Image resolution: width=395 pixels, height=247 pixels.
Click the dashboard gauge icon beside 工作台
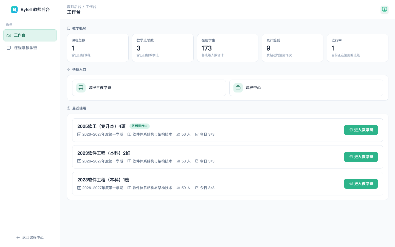coord(9,35)
